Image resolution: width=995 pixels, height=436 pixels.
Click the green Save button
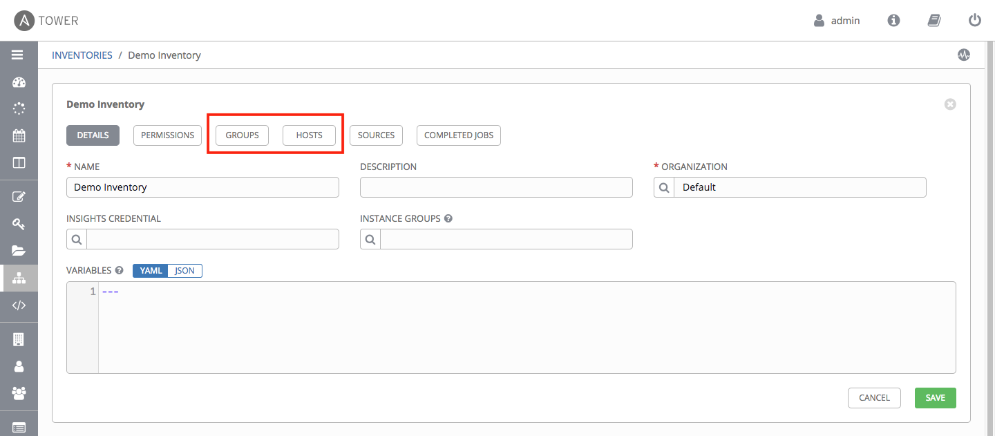coord(935,398)
